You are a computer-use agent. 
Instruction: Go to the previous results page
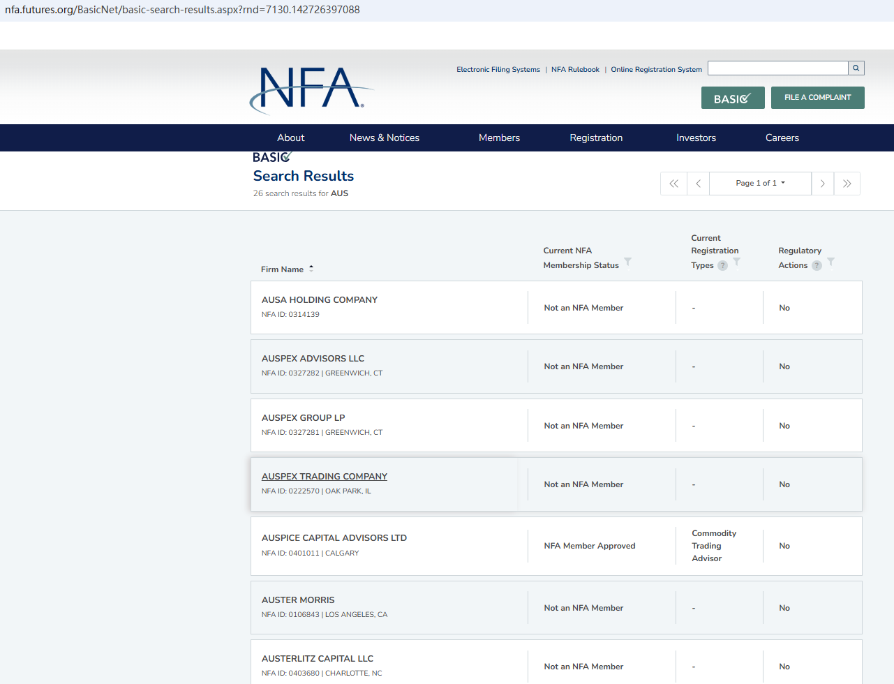pyautogui.click(x=698, y=184)
